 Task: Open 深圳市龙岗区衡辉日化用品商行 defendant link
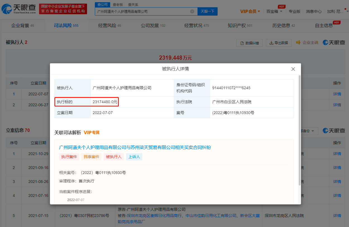pos(154,216)
